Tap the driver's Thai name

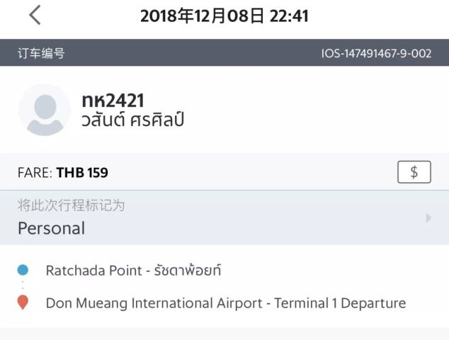(132, 120)
